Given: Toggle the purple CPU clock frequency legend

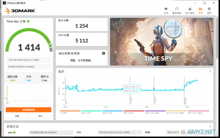Looking at the screenshot, I should (x=155, y=112).
